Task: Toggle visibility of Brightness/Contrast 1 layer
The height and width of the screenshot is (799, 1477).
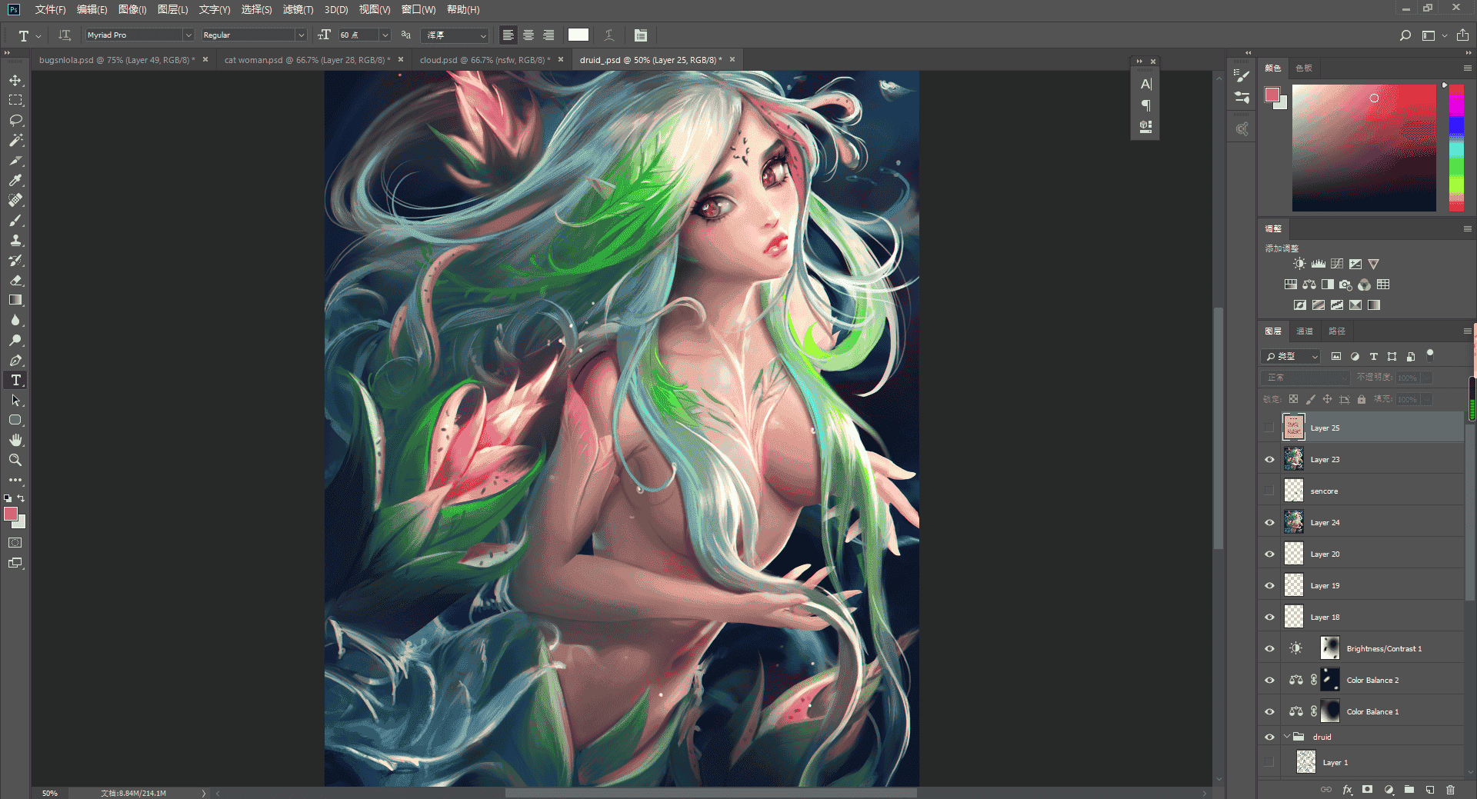Action: pos(1269,648)
